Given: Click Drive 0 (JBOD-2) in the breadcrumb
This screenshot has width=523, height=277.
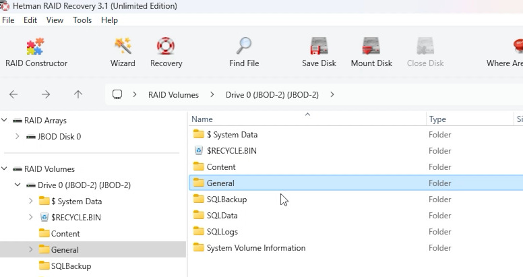Looking at the screenshot, I should pos(272,95).
